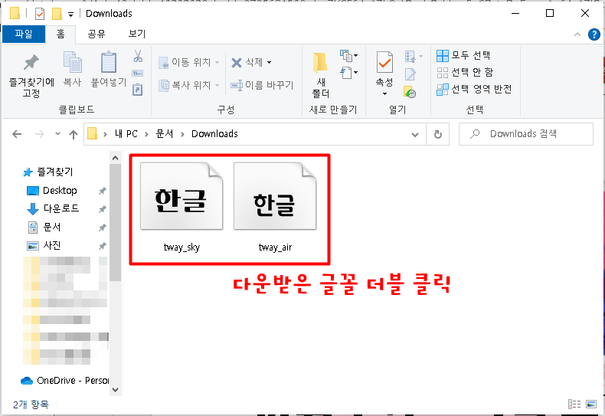Click the navigation pane scrollbar thumb
Image resolution: width=605 pixels, height=416 pixels.
[x=115, y=222]
